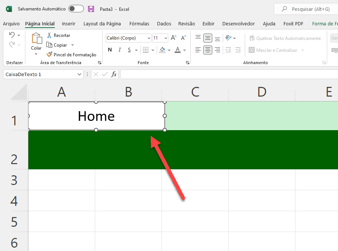
Task: Click the Aumentar Tamanho da Fonte icon
Action: pos(173,37)
